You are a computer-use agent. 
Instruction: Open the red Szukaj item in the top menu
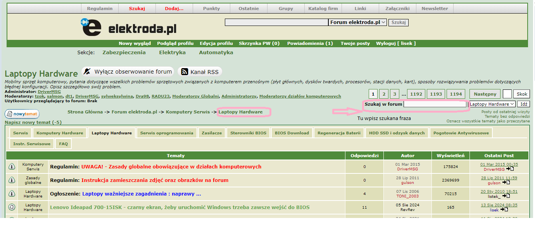pyautogui.click(x=137, y=9)
